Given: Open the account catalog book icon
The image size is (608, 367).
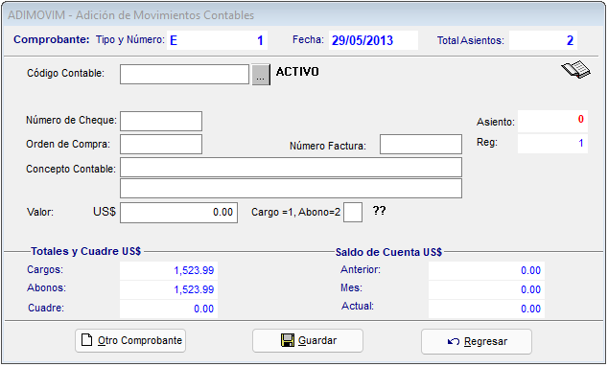Looking at the screenshot, I should 575,70.
